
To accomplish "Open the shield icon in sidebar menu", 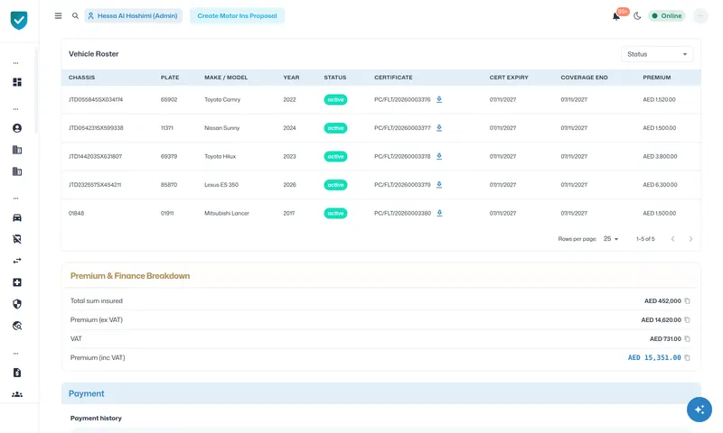I will tap(17, 304).
